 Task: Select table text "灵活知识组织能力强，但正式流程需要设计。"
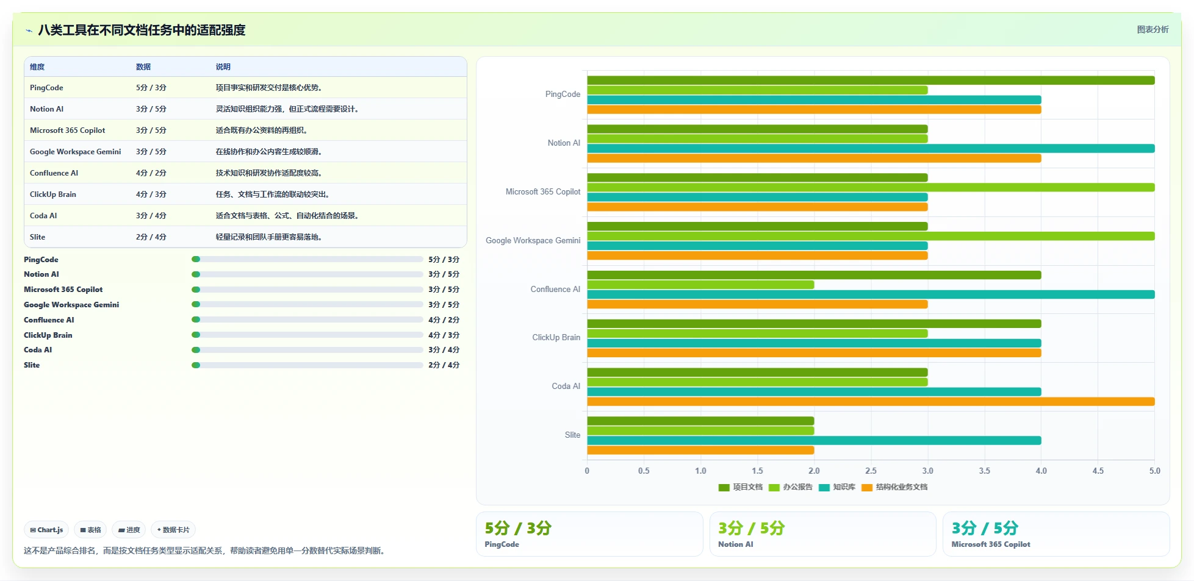pos(288,109)
